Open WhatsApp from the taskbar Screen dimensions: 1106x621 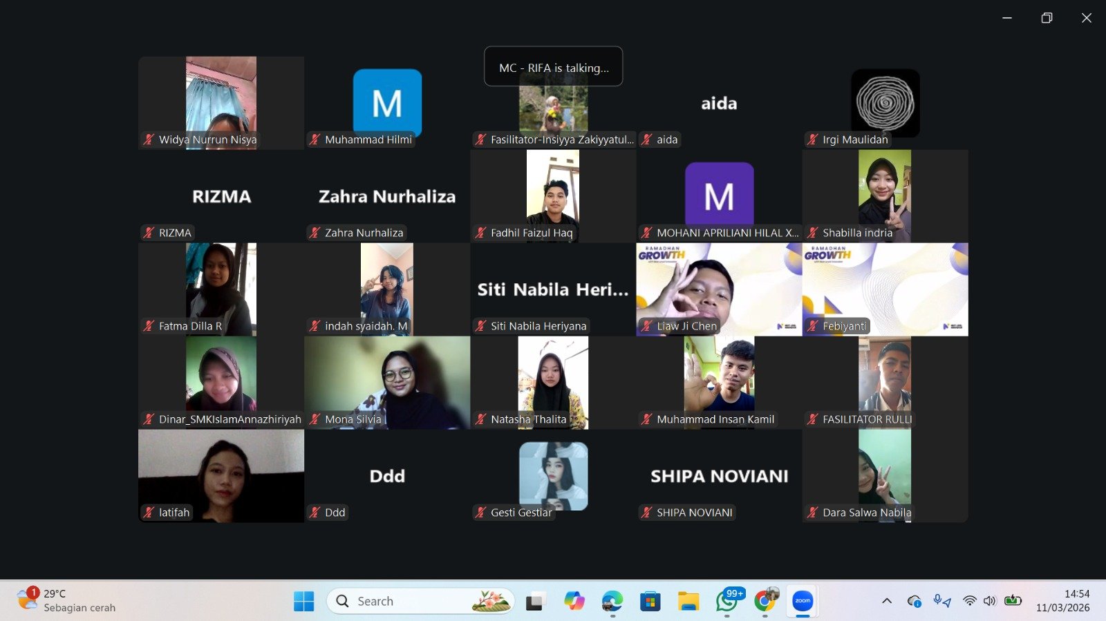727,601
